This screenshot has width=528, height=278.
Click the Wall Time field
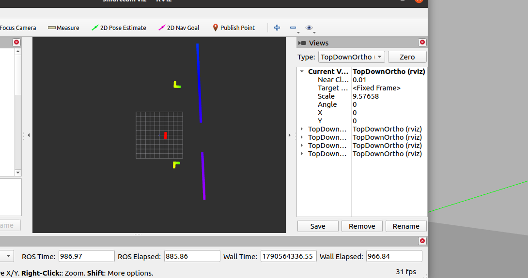(x=289, y=256)
